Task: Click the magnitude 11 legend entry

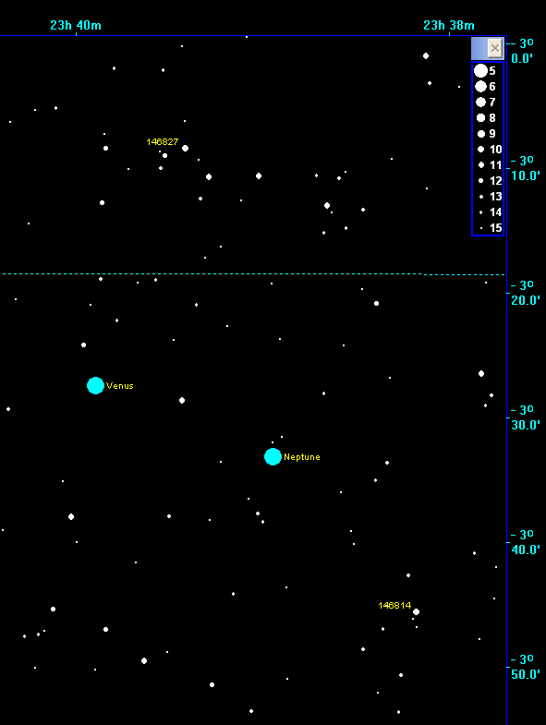Action: coord(490,165)
